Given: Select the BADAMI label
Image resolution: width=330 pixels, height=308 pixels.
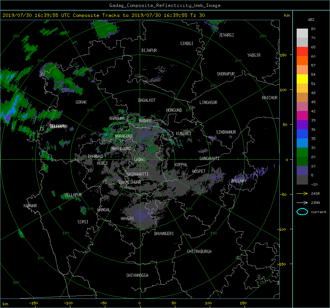Looking at the screenshot, I should coord(145,121).
